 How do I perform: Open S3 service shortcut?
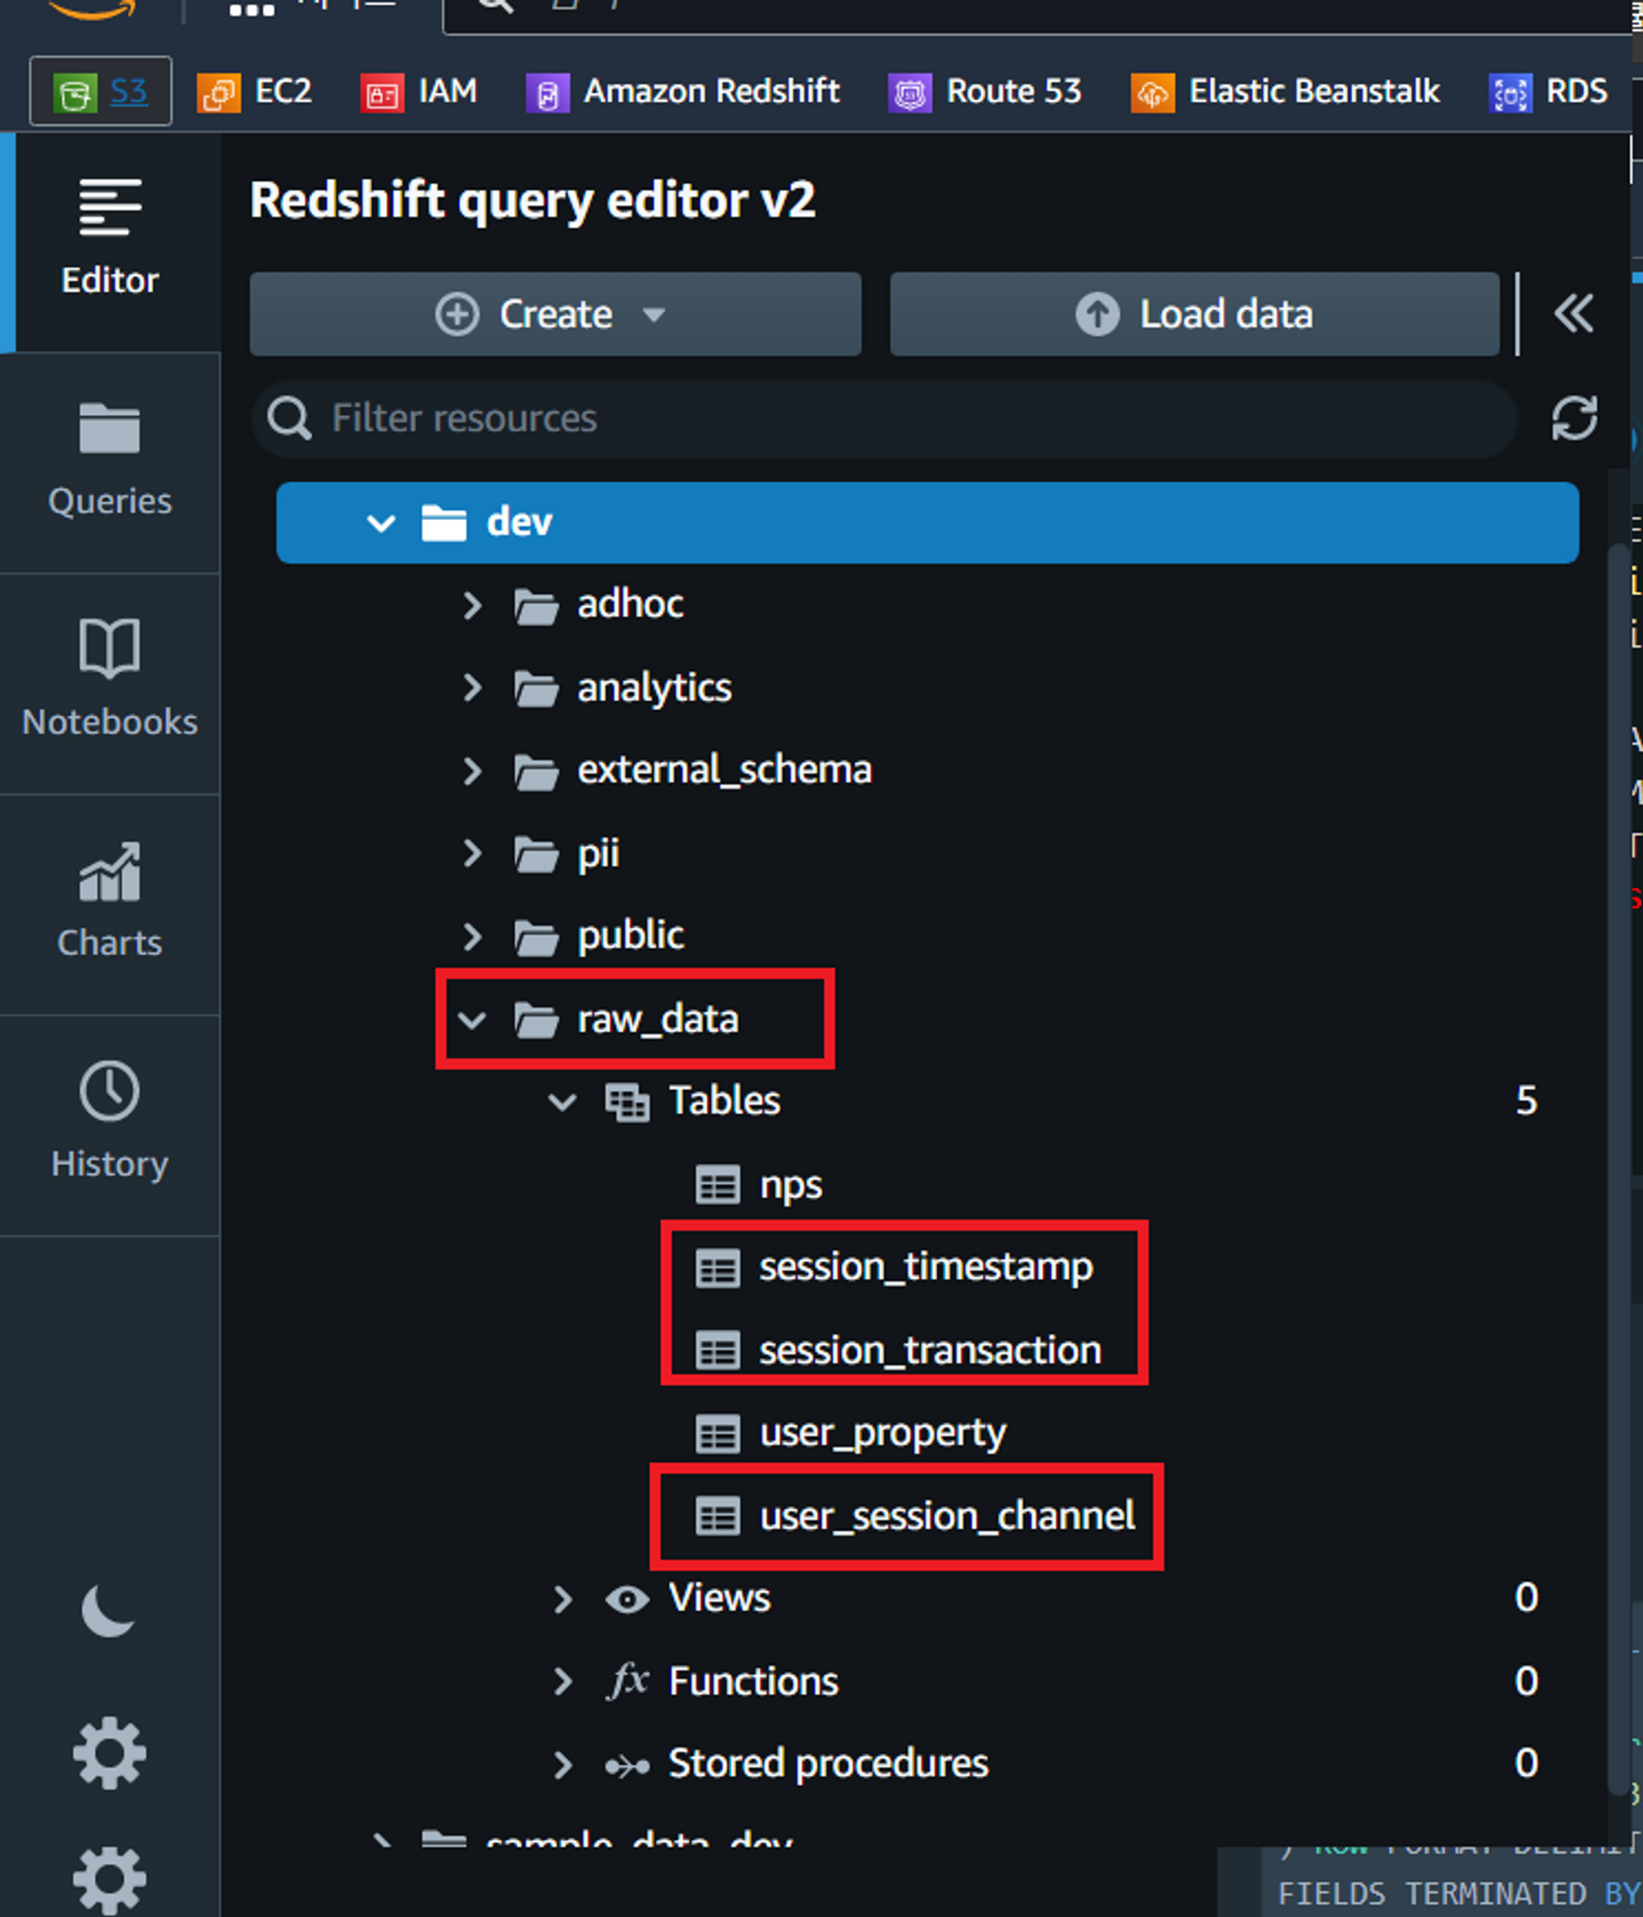(x=101, y=91)
